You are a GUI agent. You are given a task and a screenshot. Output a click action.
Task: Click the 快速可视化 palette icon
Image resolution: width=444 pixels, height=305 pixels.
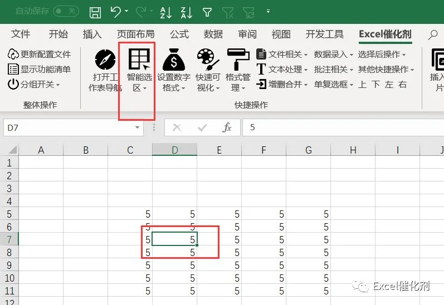point(208,60)
